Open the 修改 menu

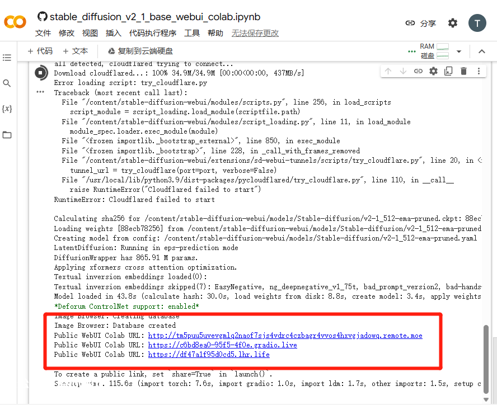pyautogui.click(x=66, y=33)
